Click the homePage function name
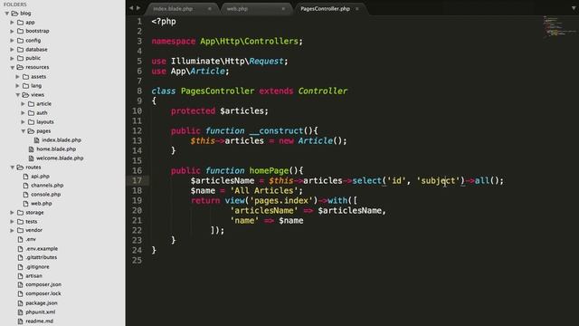 tap(269, 171)
